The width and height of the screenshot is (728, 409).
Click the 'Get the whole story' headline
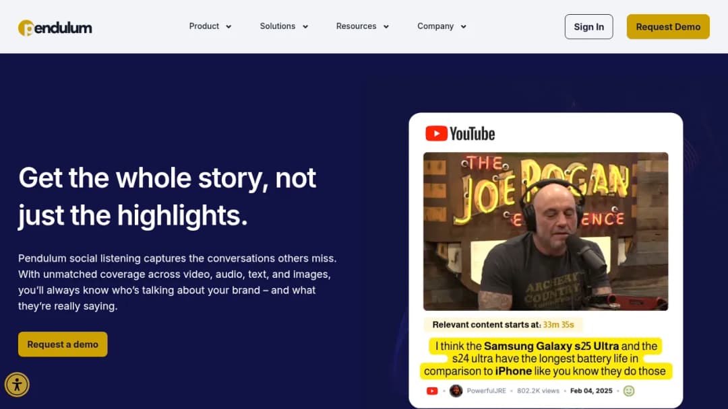click(x=167, y=197)
